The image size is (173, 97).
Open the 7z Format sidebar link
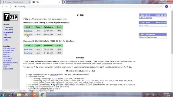coord(8,27)
